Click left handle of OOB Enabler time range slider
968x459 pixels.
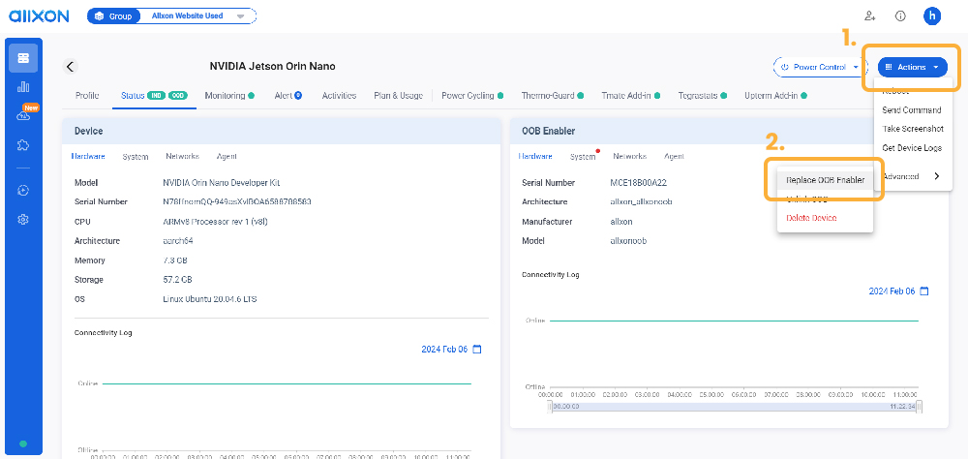(550, 407)
